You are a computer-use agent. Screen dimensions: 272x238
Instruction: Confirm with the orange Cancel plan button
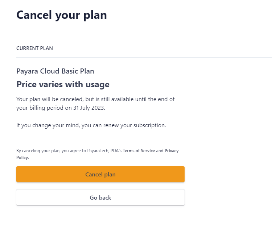pos(100,174)
